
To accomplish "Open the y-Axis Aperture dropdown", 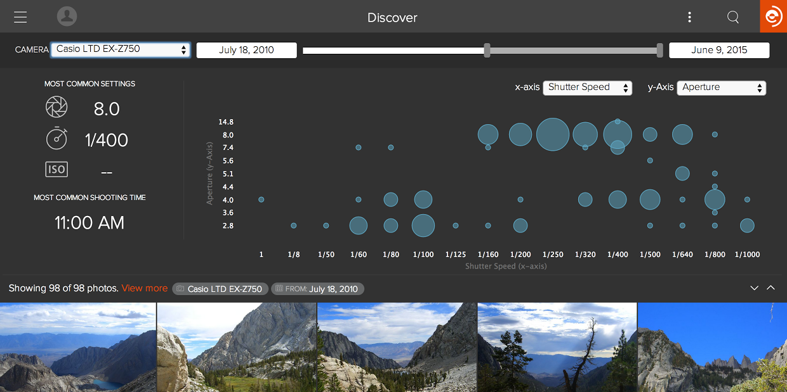I will pyautogui.click(x=721, y=87).
